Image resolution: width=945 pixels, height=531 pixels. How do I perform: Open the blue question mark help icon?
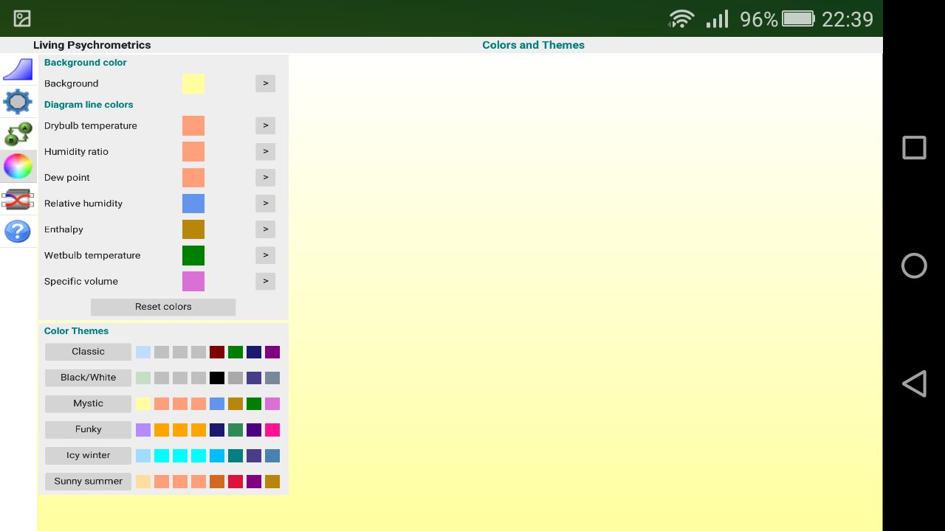pyautogui.click(x=18, y=232)
